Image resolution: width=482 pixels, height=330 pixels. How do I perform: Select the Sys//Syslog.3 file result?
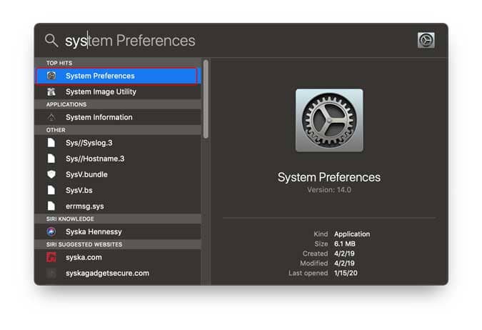point(118,143)
